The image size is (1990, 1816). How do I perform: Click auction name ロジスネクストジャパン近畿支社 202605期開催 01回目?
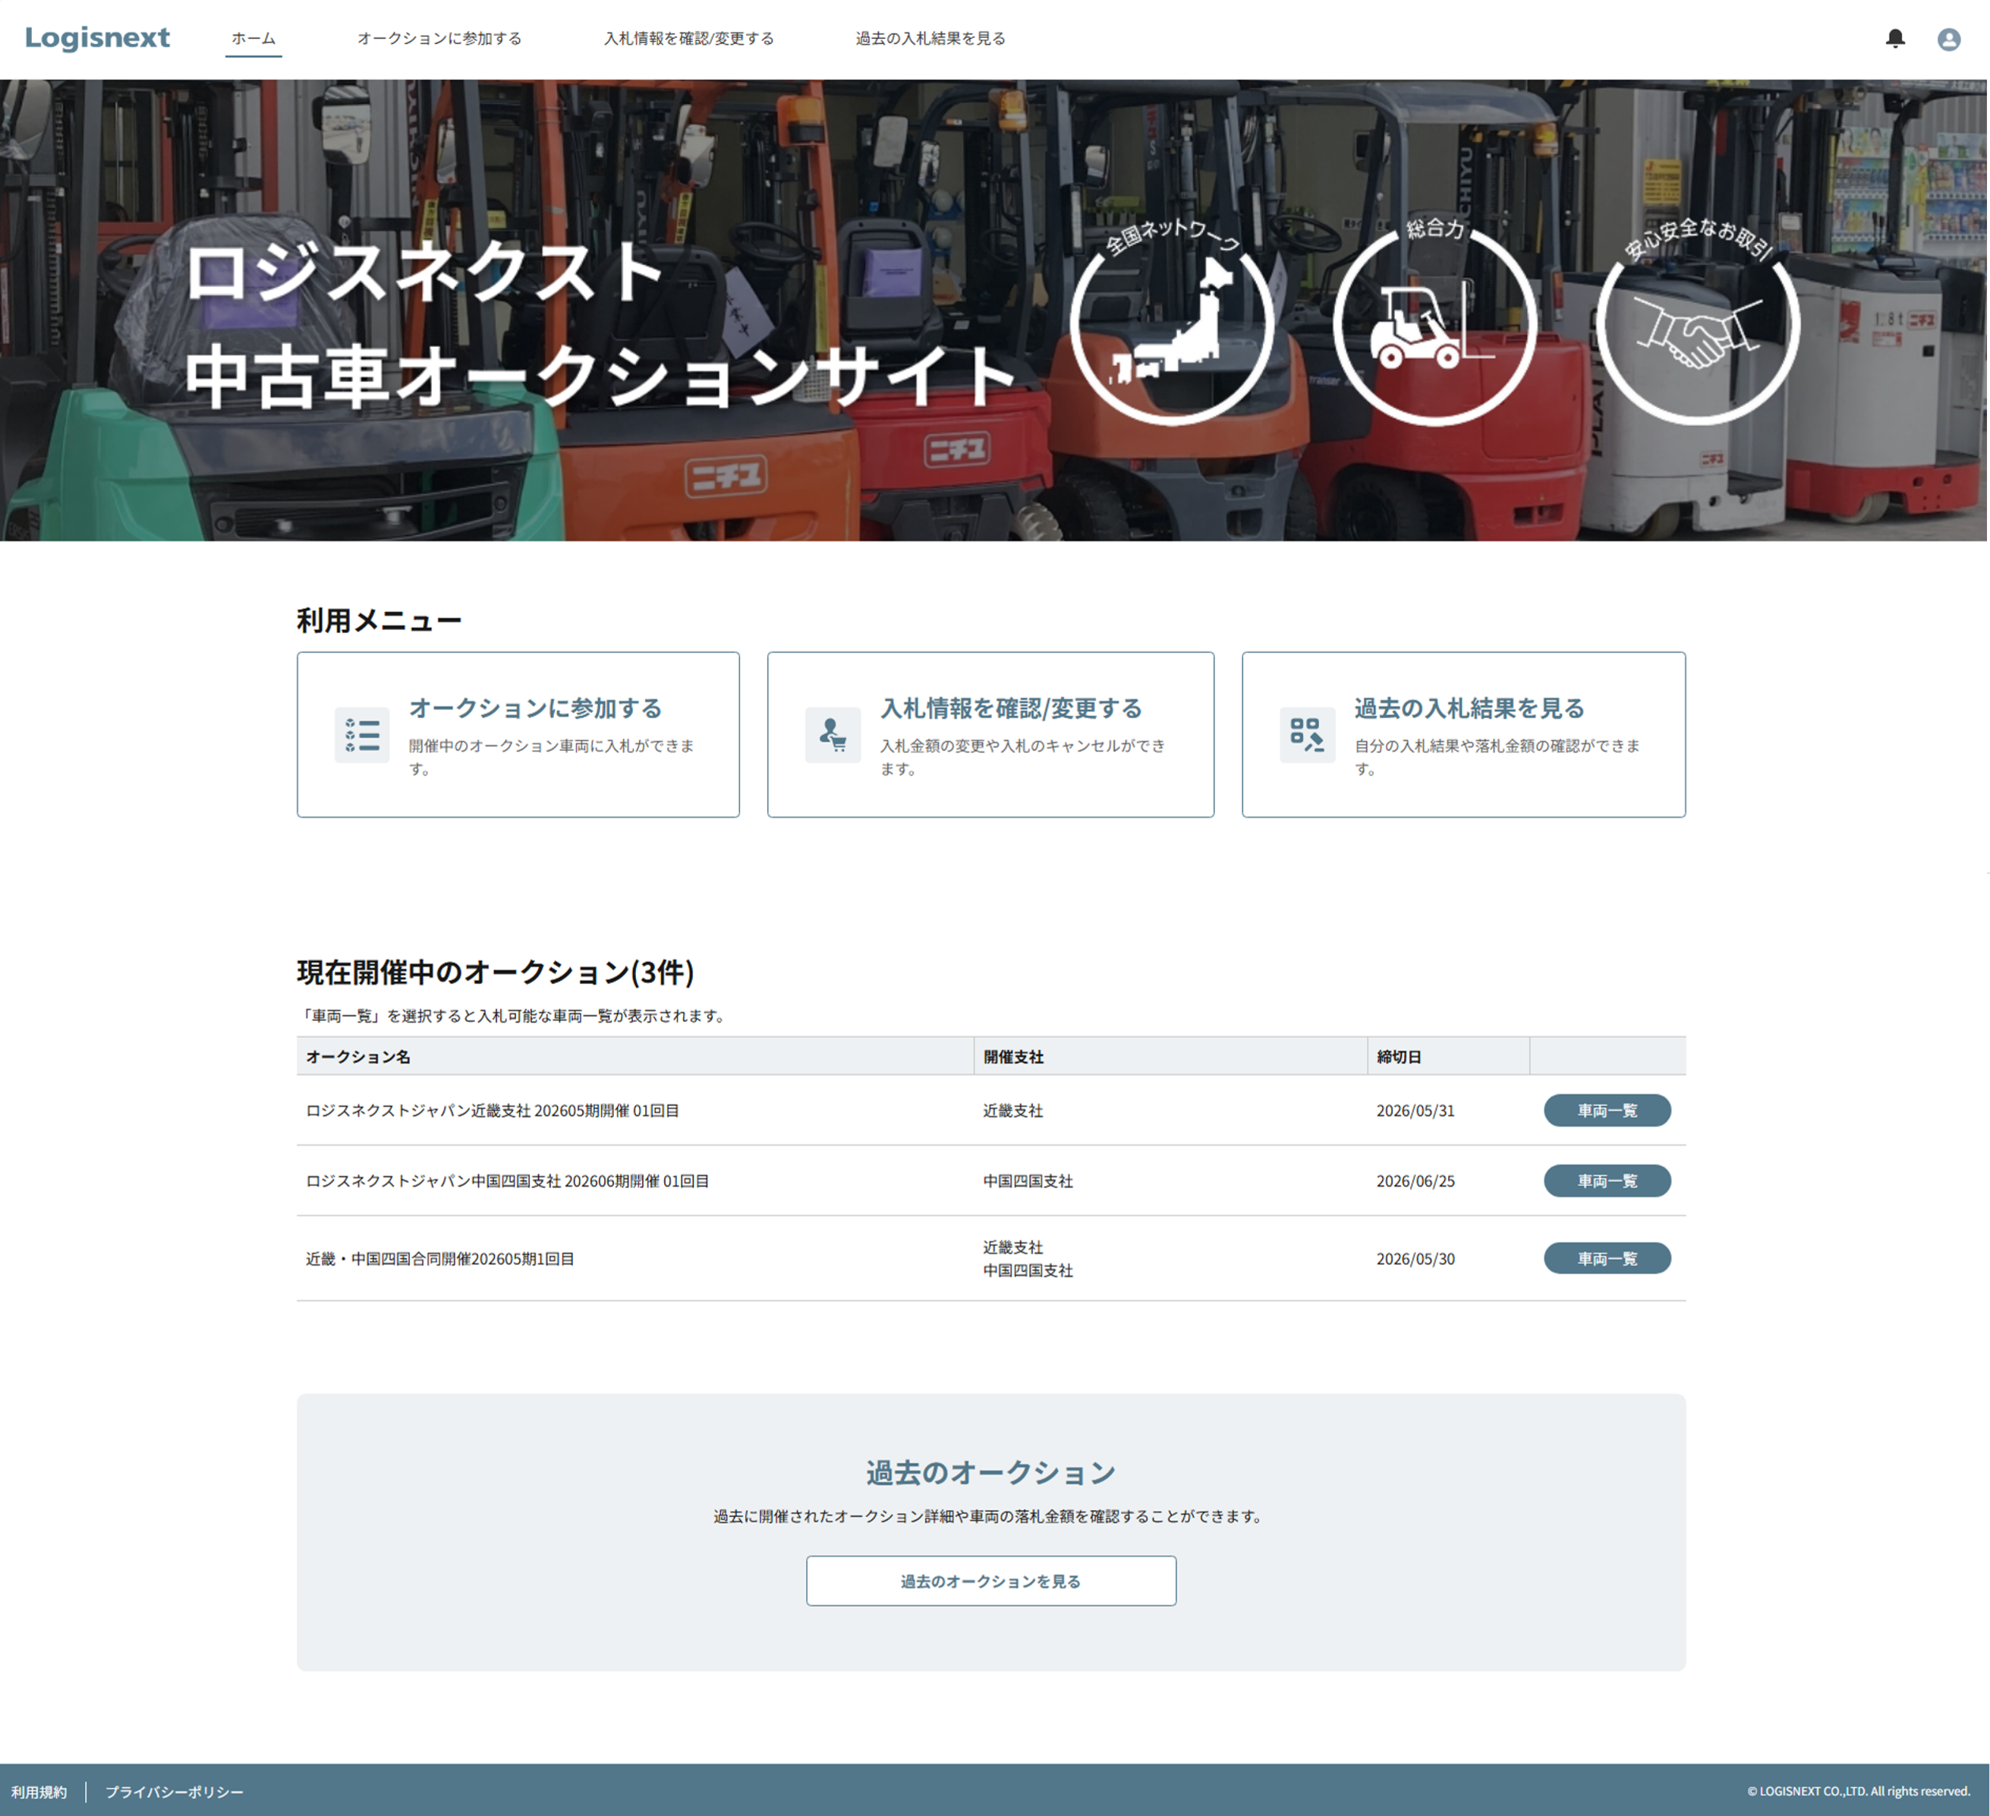[x=493, y=1110]
